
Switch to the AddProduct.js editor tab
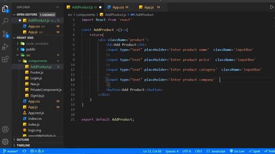pos(84,7)
